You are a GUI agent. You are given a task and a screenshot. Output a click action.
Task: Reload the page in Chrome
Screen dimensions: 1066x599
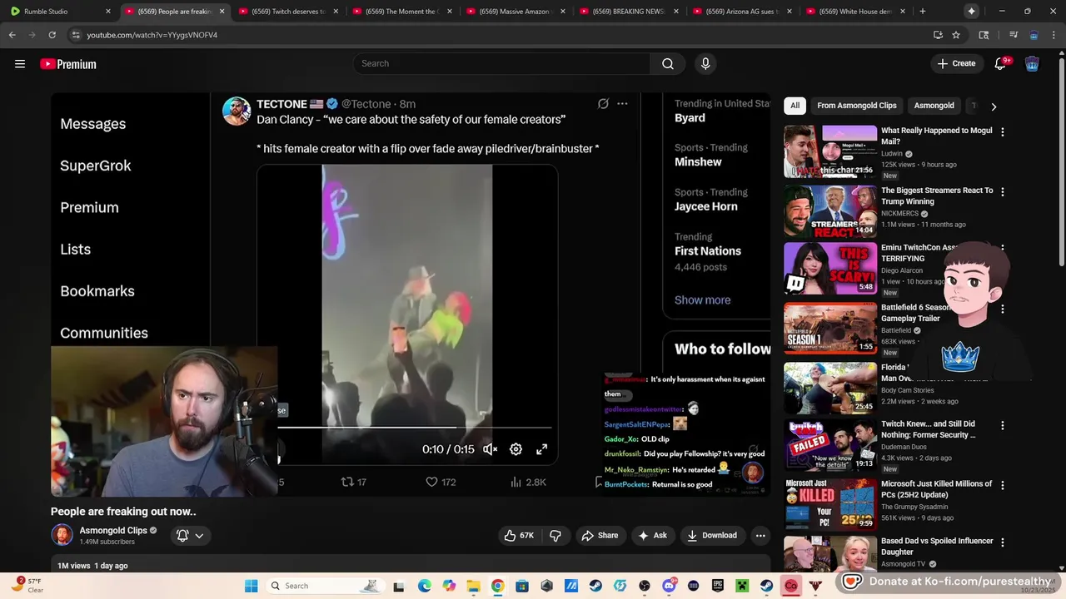click(x=52, y=35)
